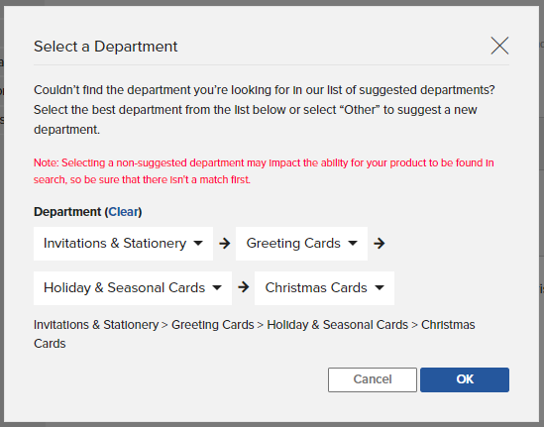Click the suggested departments description paragraph

(x=264, y=110)
